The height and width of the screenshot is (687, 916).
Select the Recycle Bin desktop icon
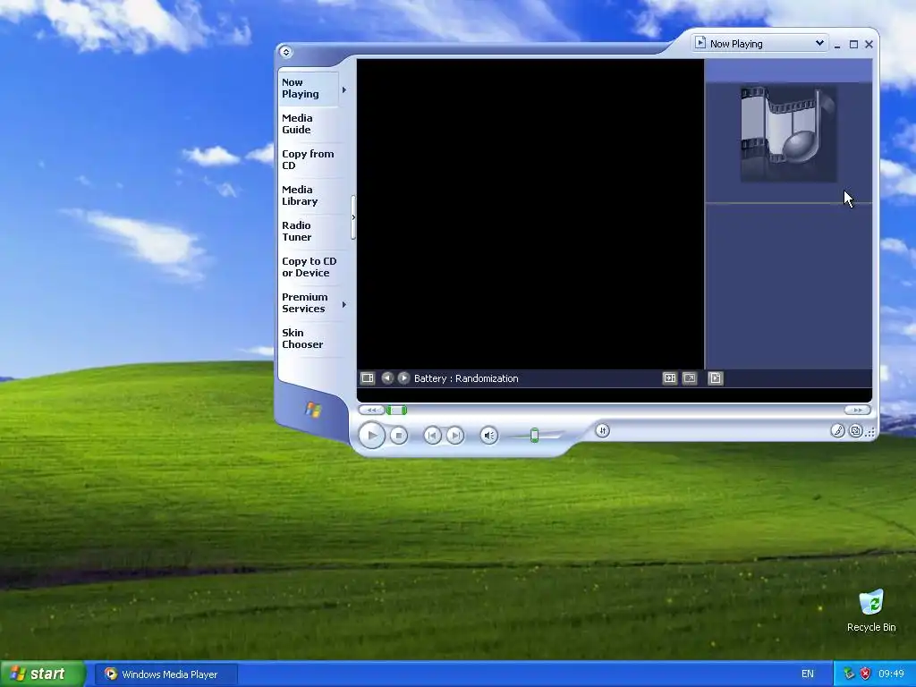point(871,610)
